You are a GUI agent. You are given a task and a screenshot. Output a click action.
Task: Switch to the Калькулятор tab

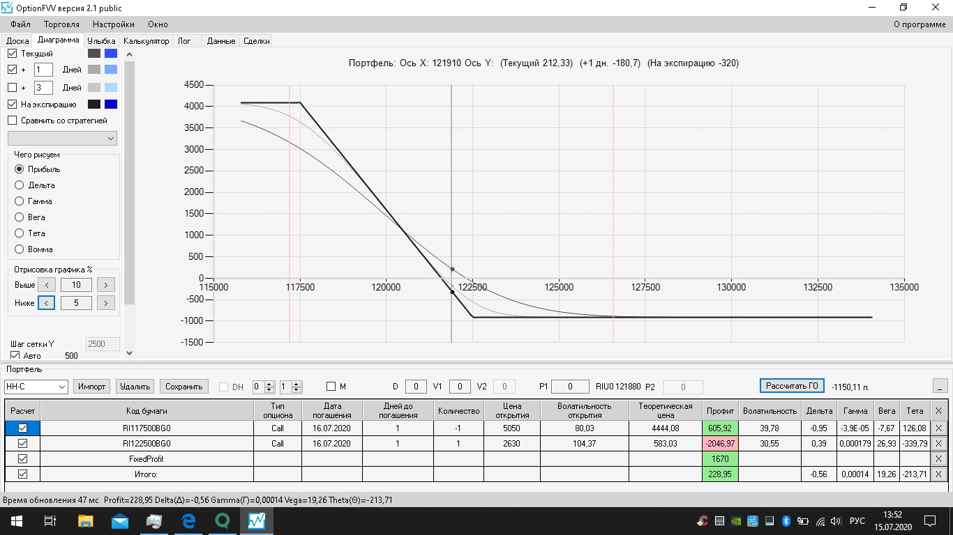pyautogui.click(x=146, y=41)
